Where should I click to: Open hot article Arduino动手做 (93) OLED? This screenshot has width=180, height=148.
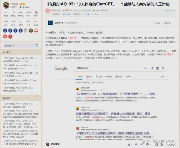point(20,82)
